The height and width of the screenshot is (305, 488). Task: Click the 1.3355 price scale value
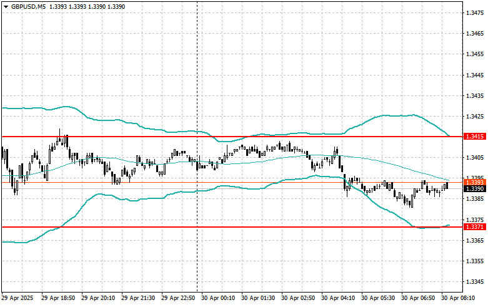[475, 261]
